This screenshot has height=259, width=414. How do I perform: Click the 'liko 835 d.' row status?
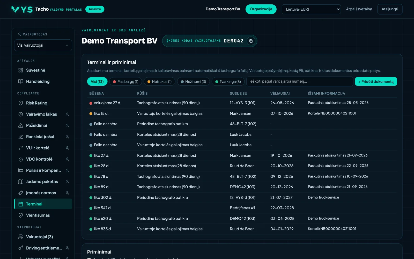tap(103, 229)
